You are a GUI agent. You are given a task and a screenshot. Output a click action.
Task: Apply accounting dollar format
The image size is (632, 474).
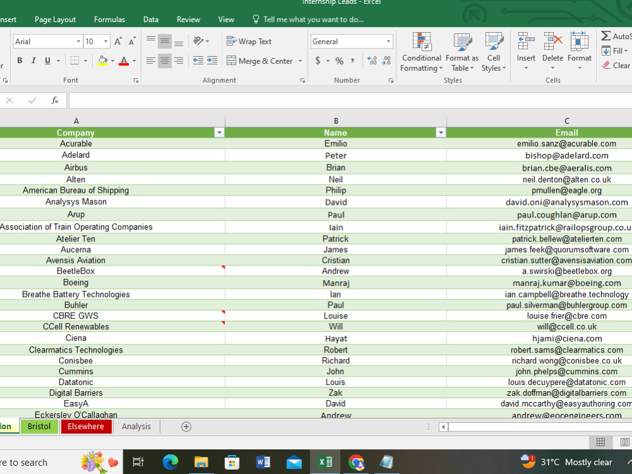click(318, 61)
